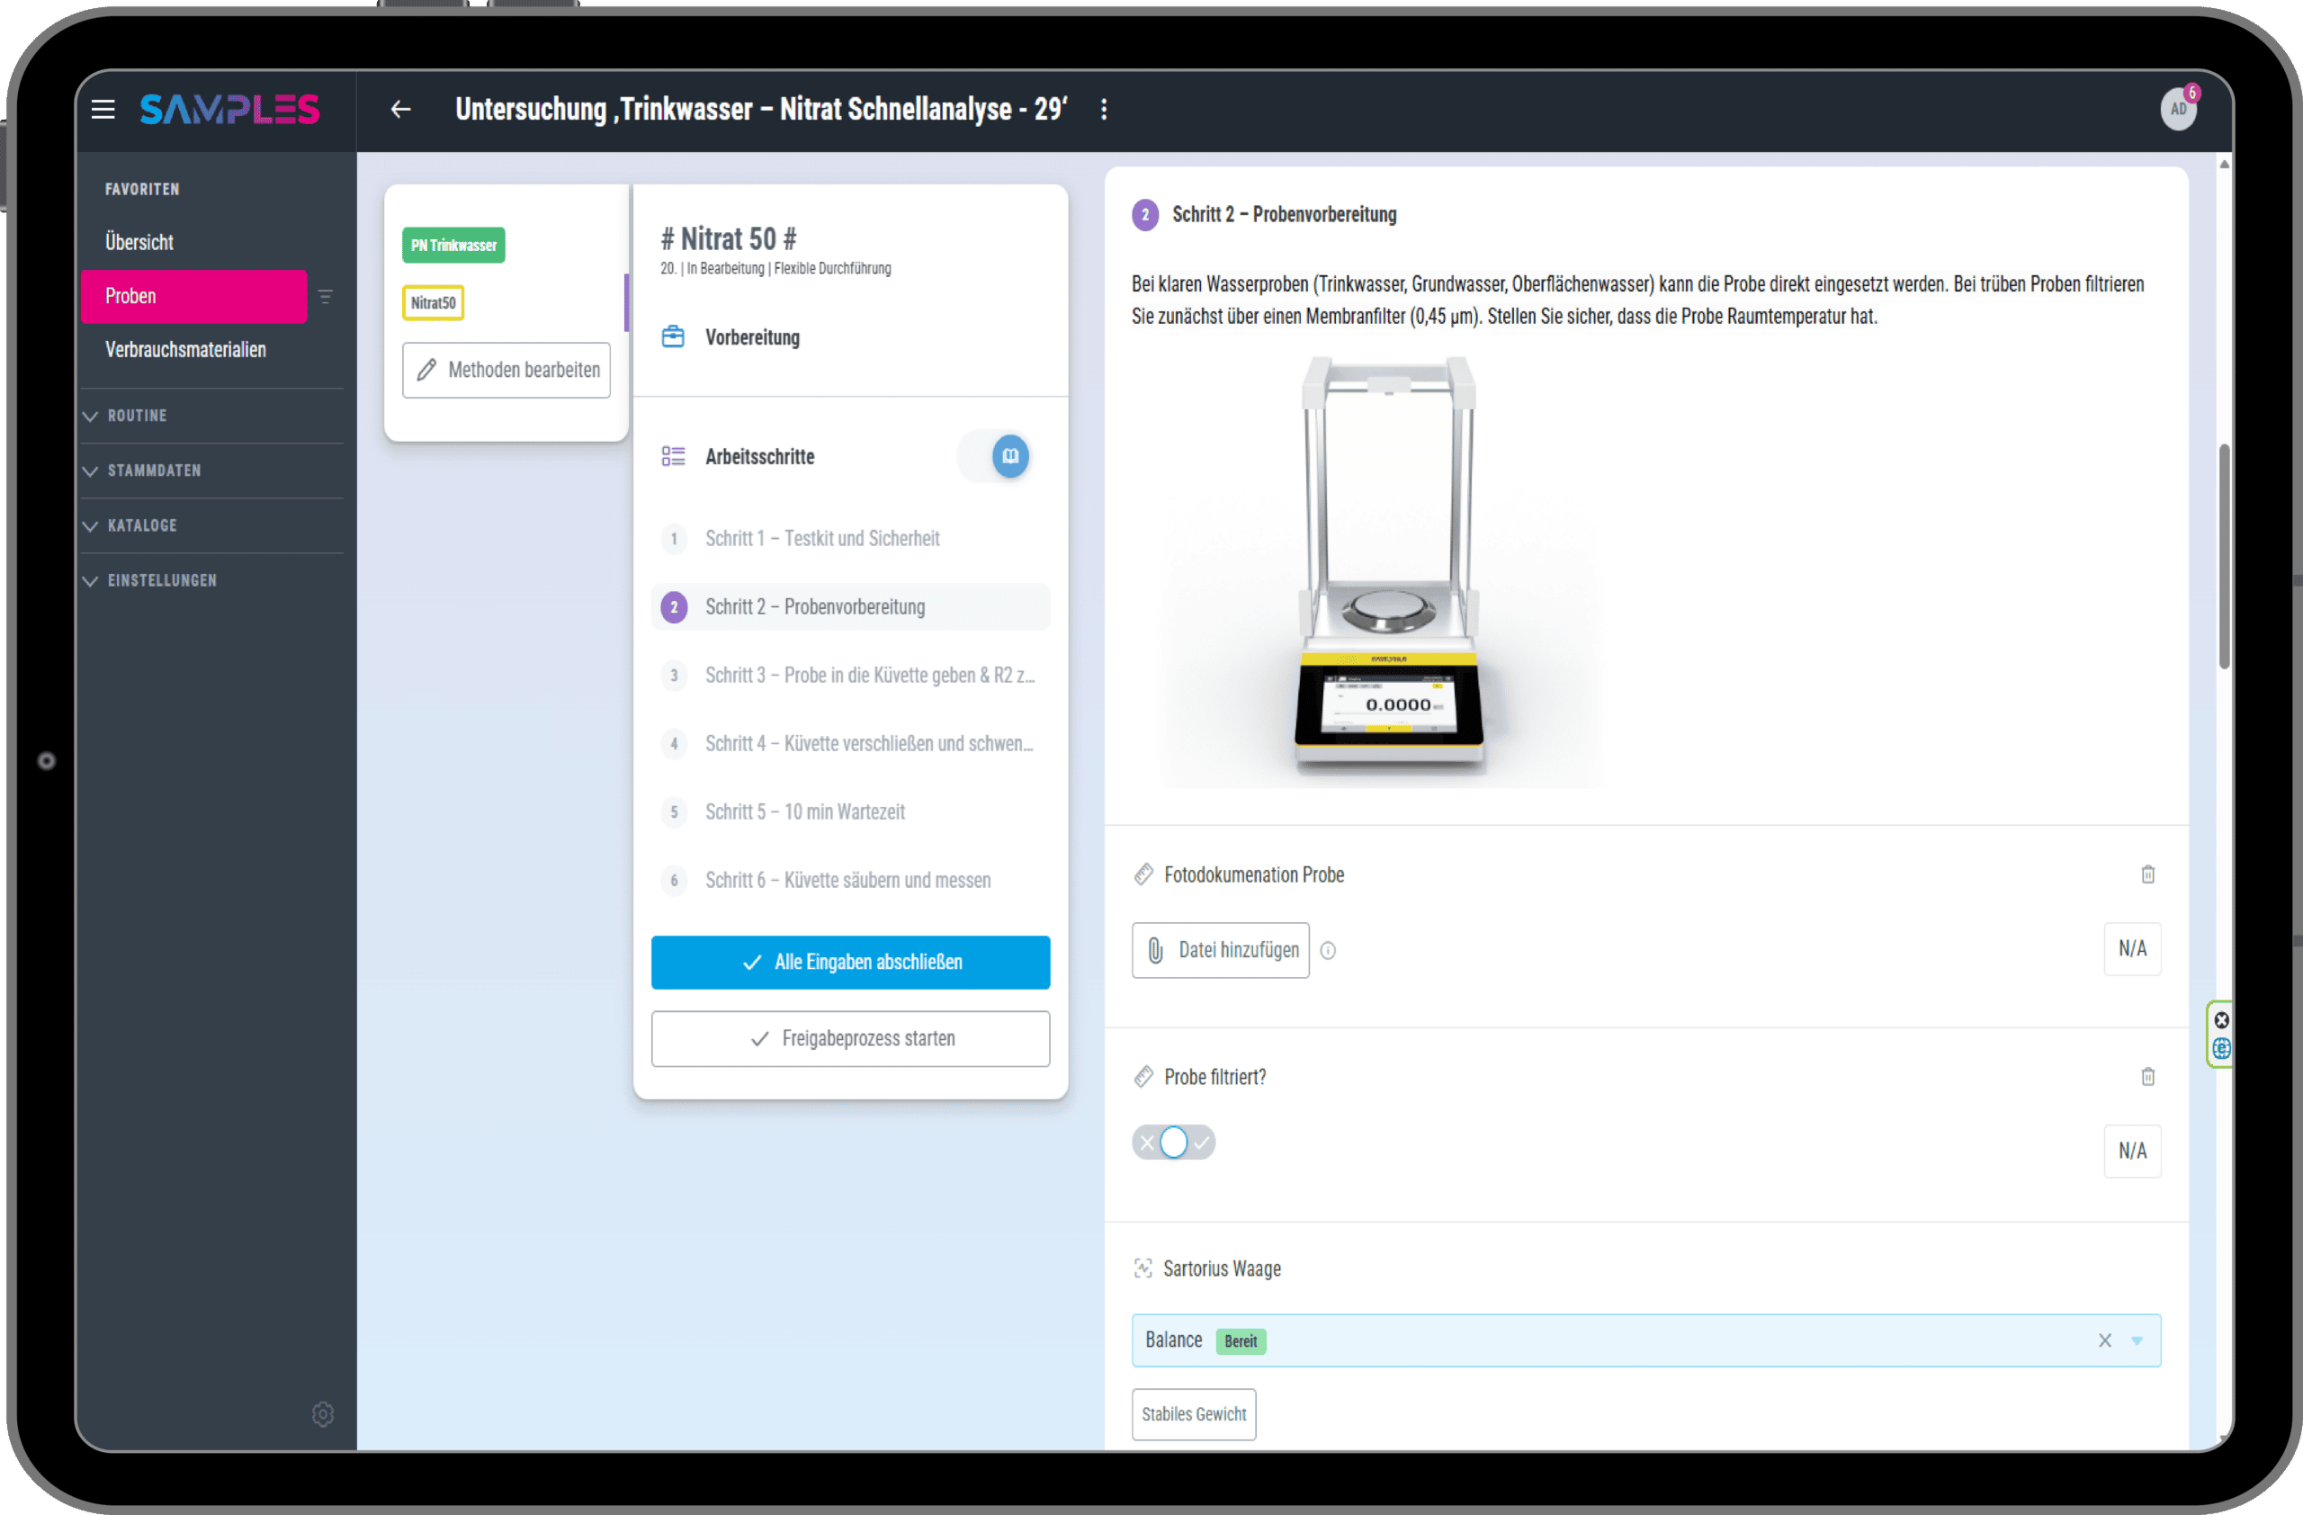Select Schritt 4 – Küvette verschließen
The image size is (2303, 1515).
click(x=850, y=744)
